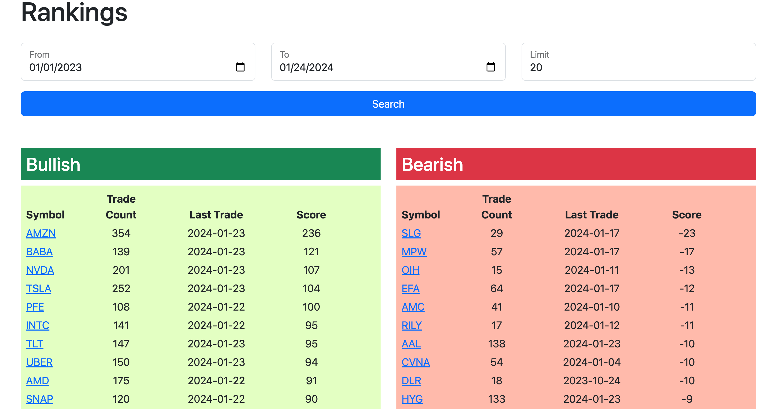Open the TLT symbol link

[35, 344]
